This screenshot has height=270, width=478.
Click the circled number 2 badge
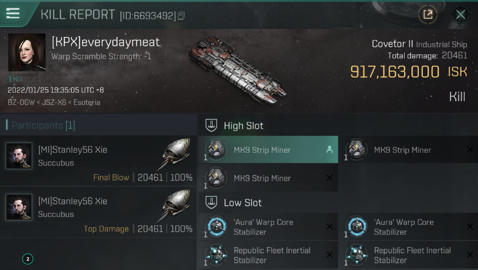28,259
